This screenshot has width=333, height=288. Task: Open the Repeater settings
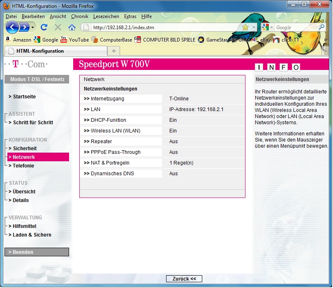[121, 142]
